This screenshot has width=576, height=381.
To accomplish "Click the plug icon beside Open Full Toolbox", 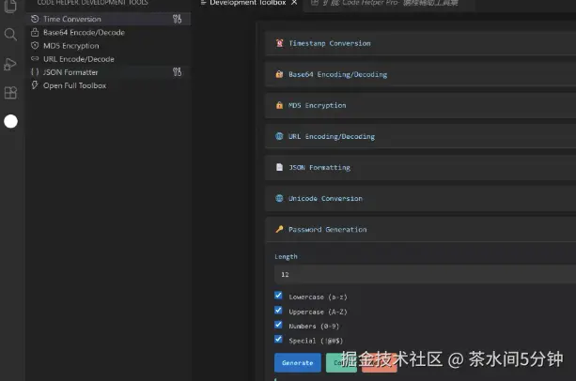I will [35, 85].
